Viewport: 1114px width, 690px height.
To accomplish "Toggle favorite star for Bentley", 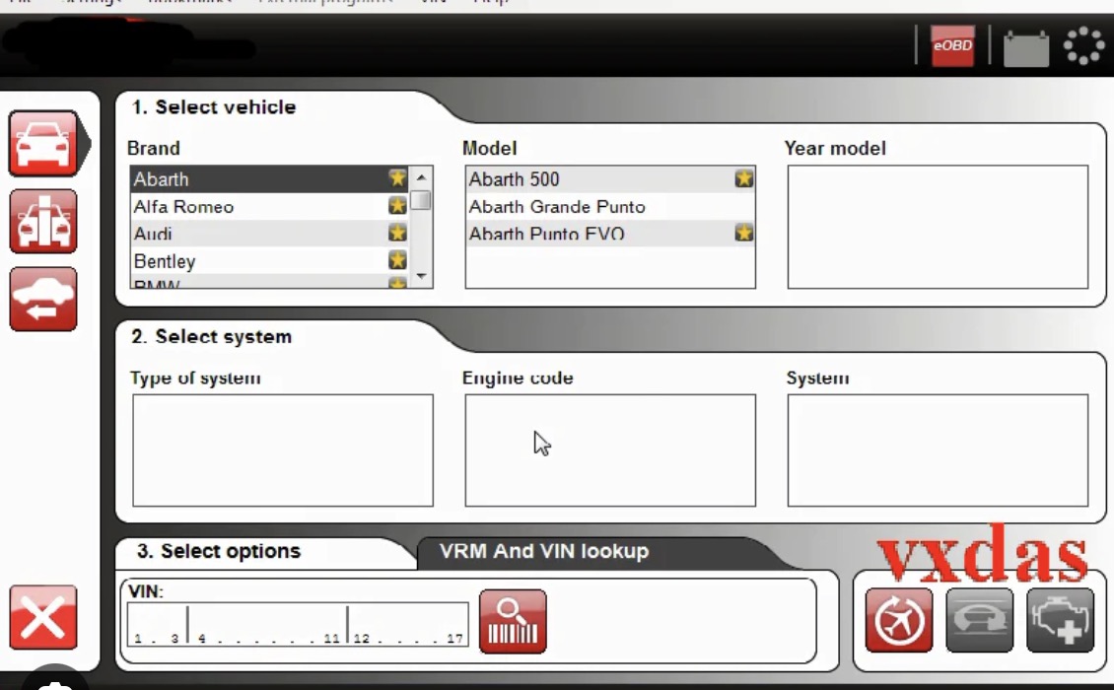I will click(397, 260).
